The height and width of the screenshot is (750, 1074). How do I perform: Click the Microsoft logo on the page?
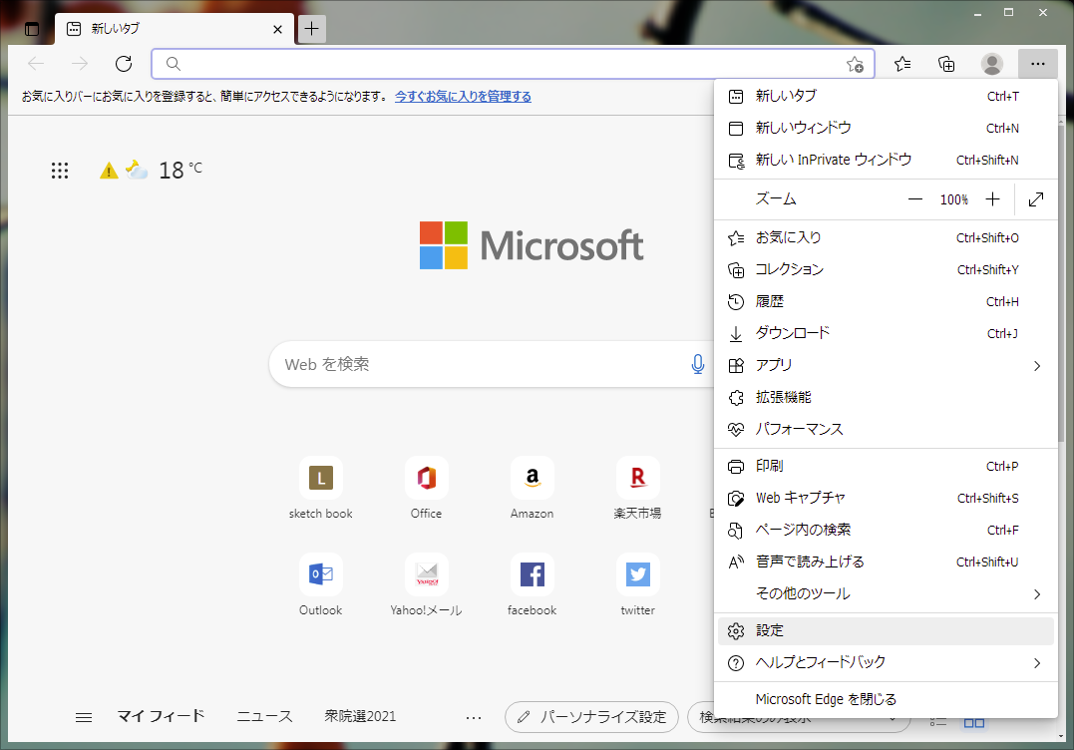532,245
